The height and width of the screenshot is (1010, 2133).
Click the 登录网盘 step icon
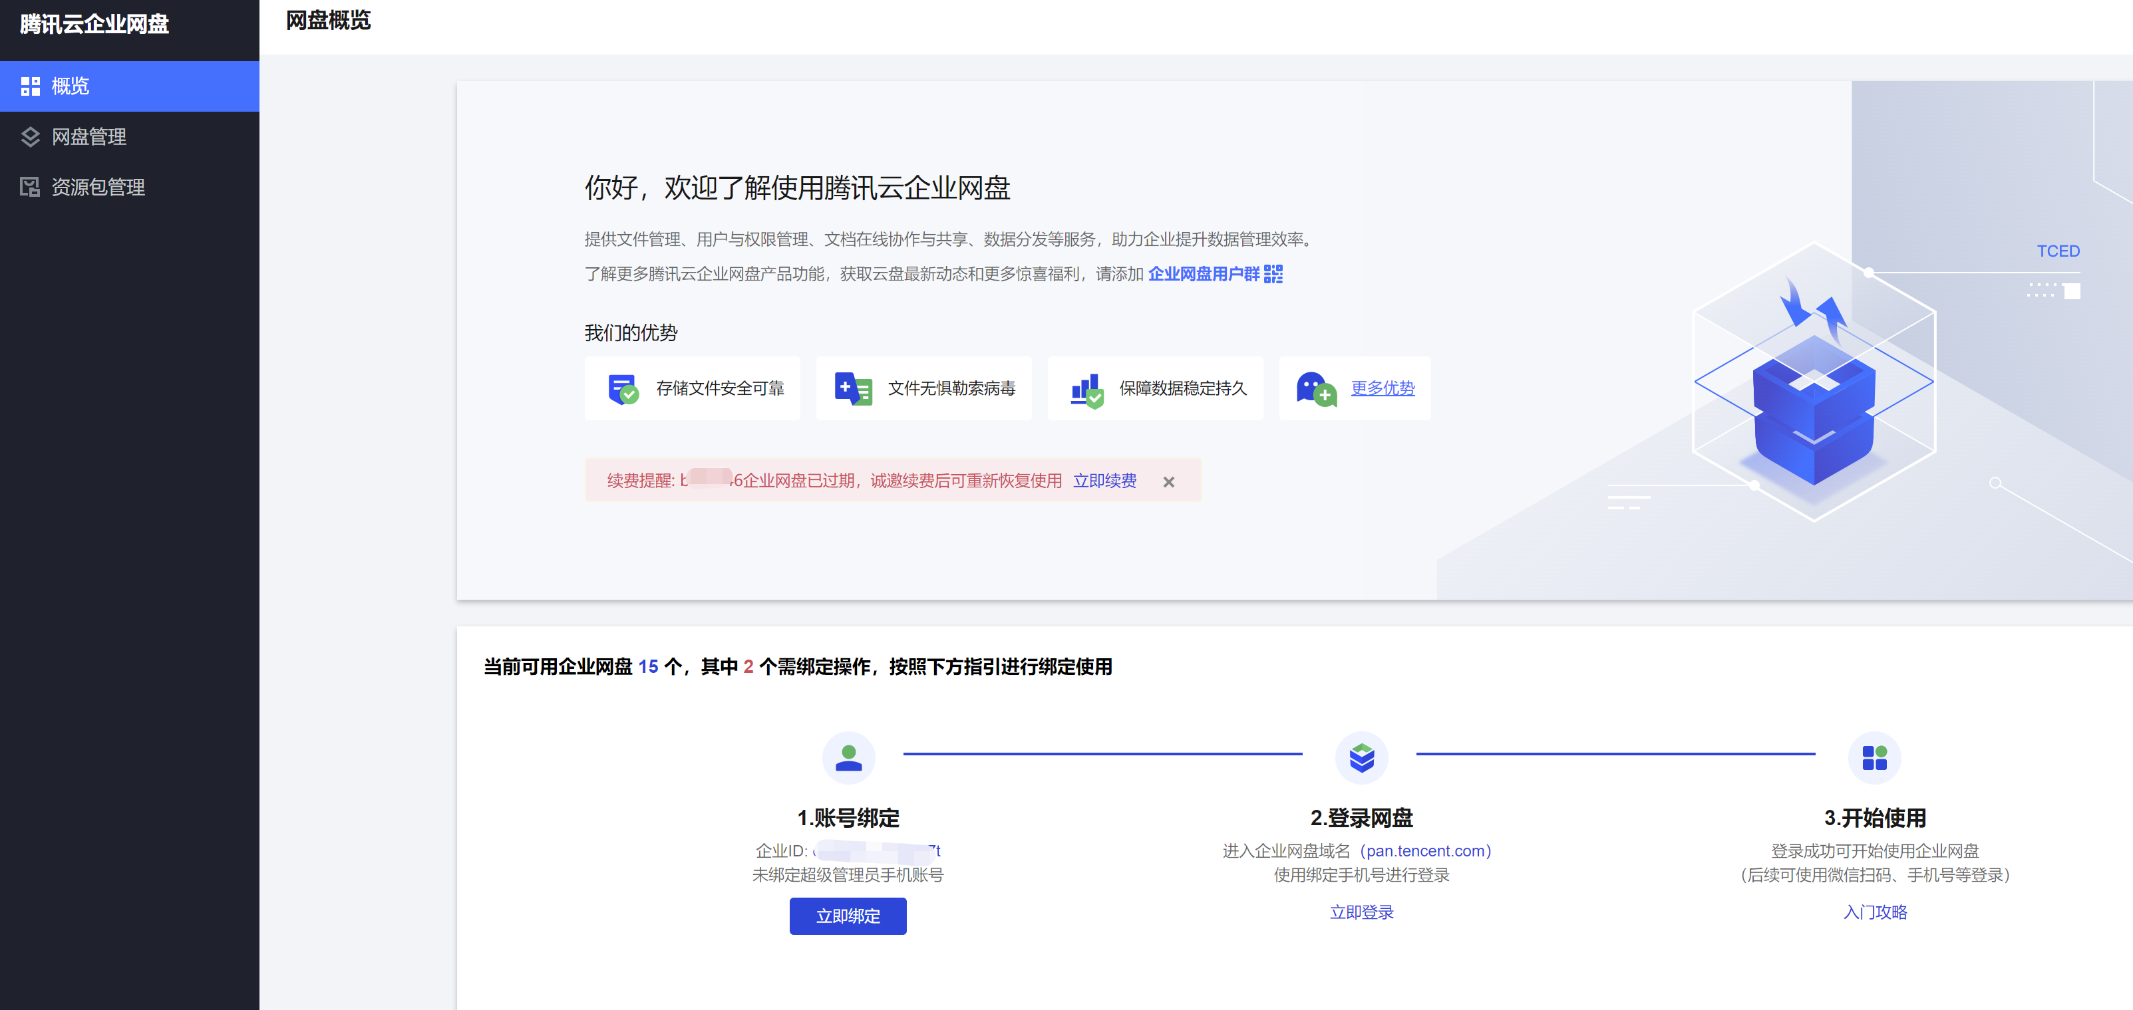coord(1361,757)
